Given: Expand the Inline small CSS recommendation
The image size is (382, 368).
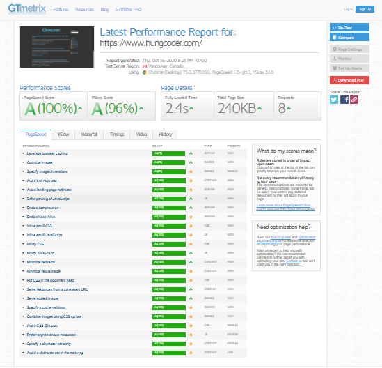Looking at the screenshot, I should tap(134, 226).
